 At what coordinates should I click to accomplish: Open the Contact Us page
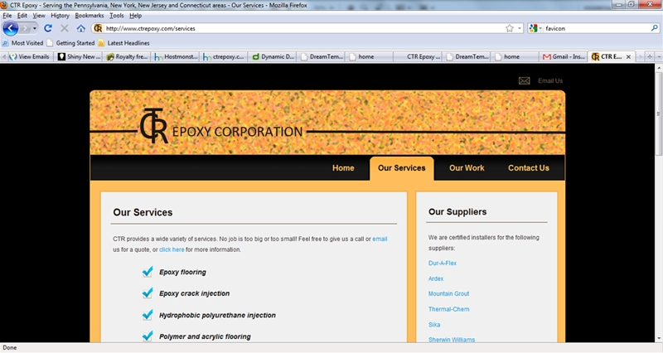coord(529,168)
